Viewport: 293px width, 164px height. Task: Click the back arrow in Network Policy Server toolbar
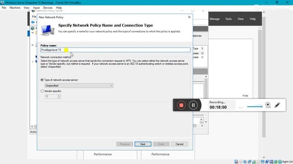pos(33,22)
